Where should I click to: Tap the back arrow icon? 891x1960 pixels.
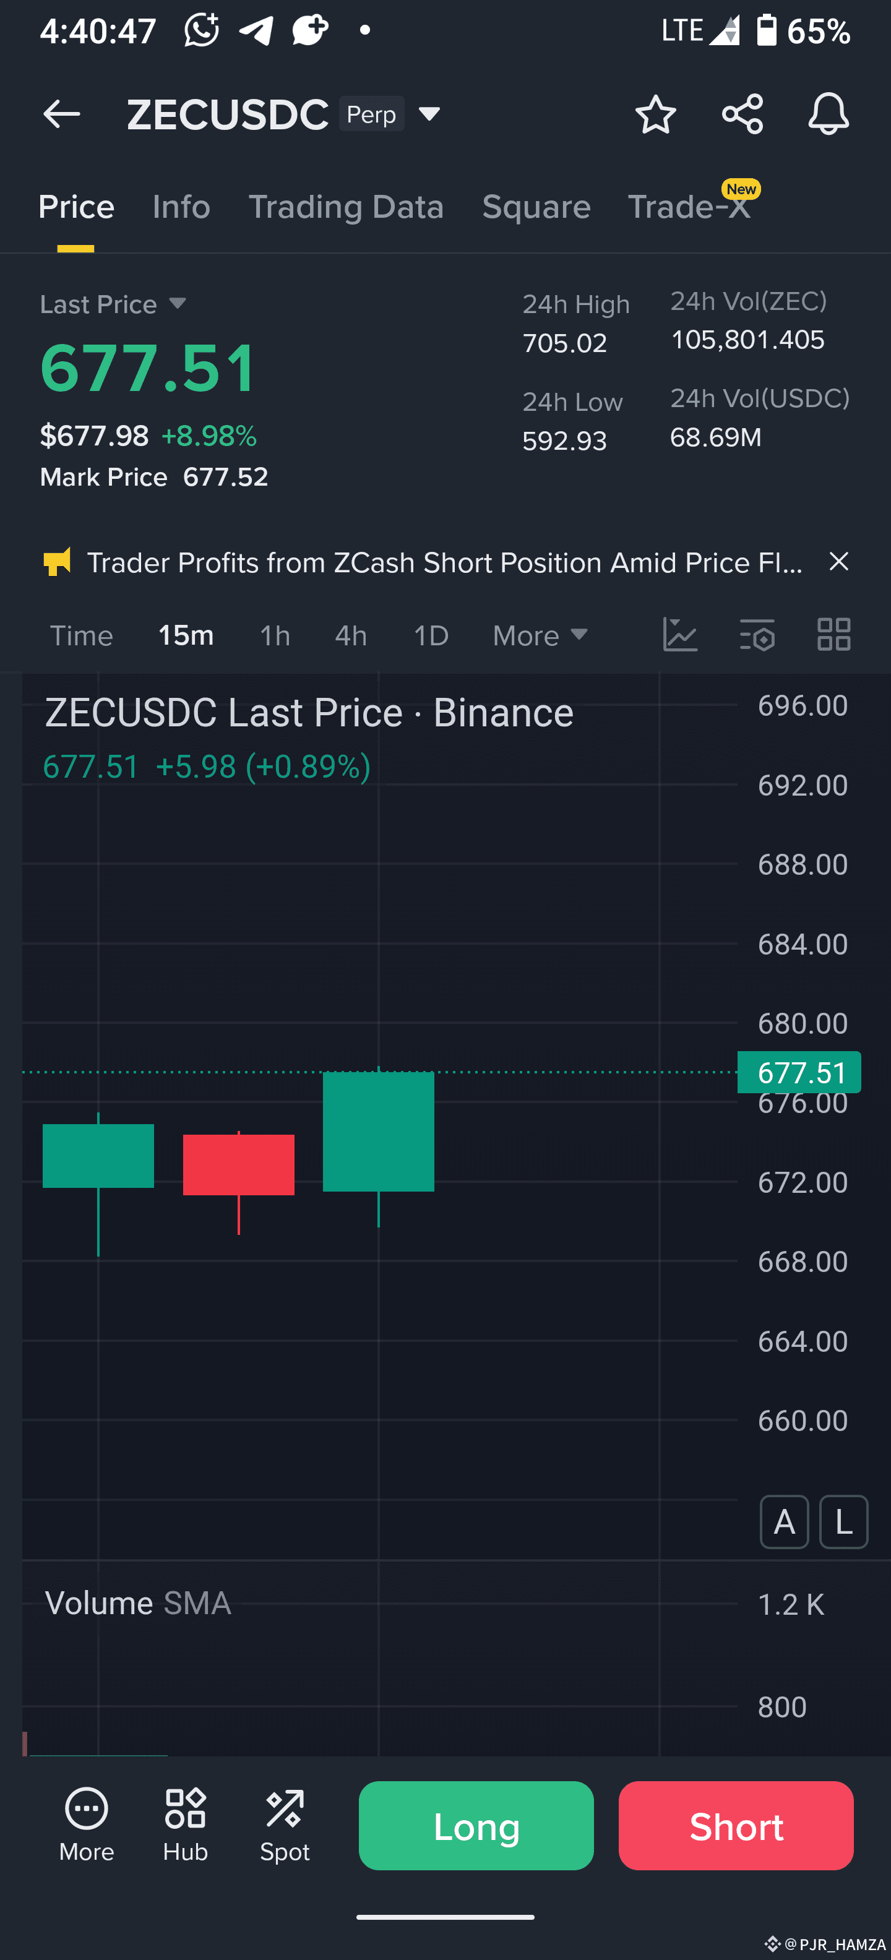(62, 114)
